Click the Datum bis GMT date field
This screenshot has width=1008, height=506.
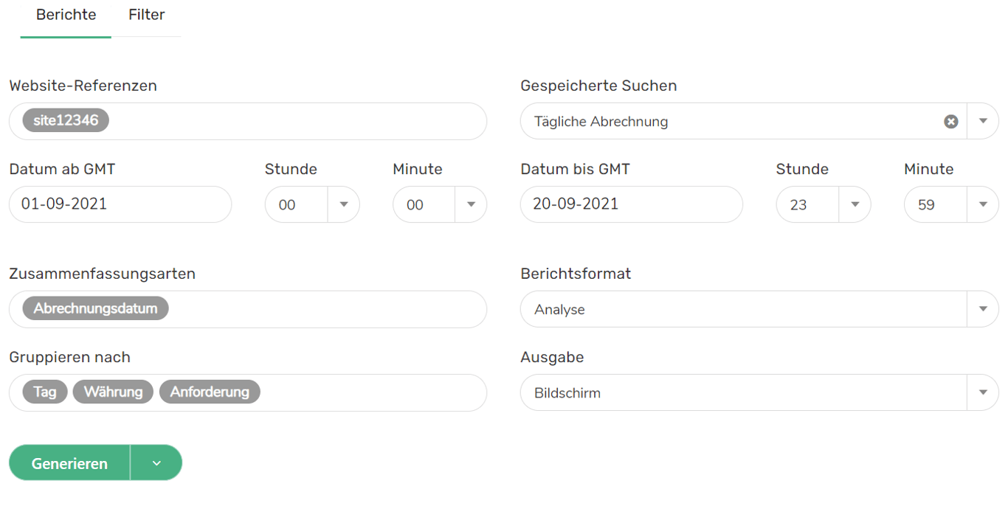[631, 204]
